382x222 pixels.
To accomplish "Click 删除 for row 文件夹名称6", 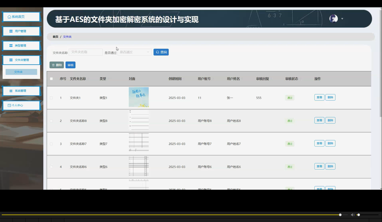I will pyautogui.click(x=330, y=166).
